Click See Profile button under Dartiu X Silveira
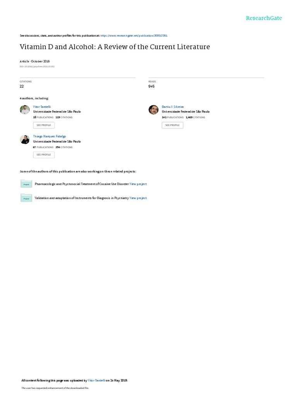297x397 pixels. click(x=172, y=125)
